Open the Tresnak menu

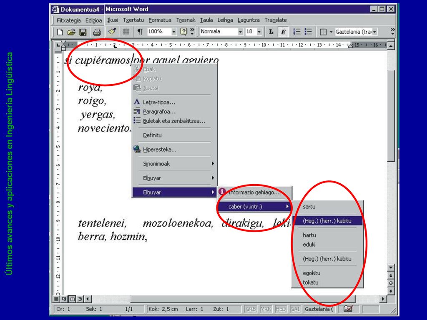tap(186, 20)
